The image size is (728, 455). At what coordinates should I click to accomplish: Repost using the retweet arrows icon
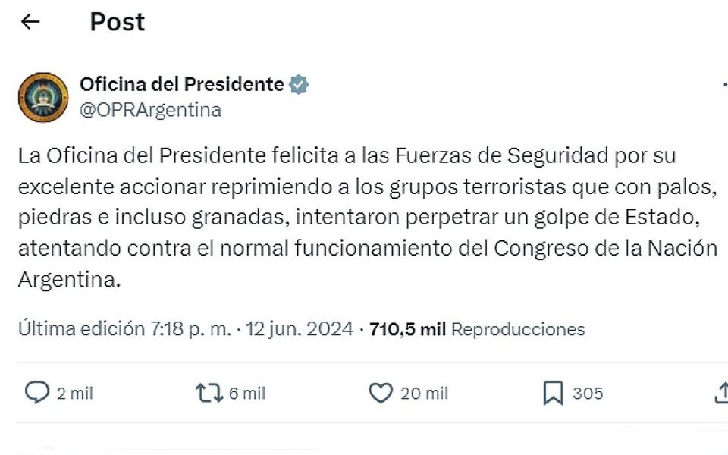coord(209,393)
